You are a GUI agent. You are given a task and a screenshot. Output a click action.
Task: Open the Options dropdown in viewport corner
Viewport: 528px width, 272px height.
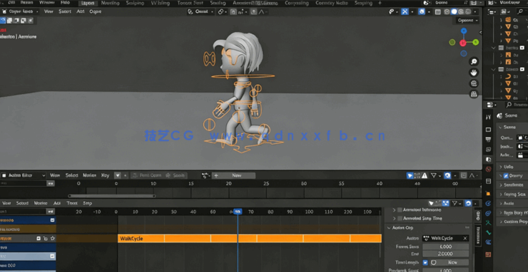coord(468,21)
